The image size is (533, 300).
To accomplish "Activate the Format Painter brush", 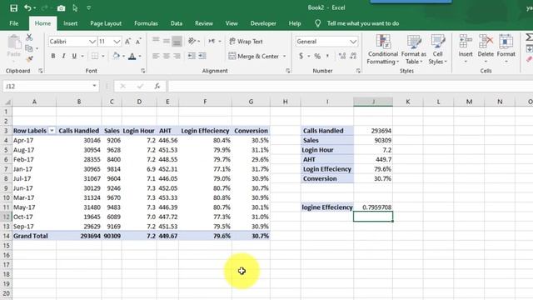I will pyautogui.click(x=30, y=59).
